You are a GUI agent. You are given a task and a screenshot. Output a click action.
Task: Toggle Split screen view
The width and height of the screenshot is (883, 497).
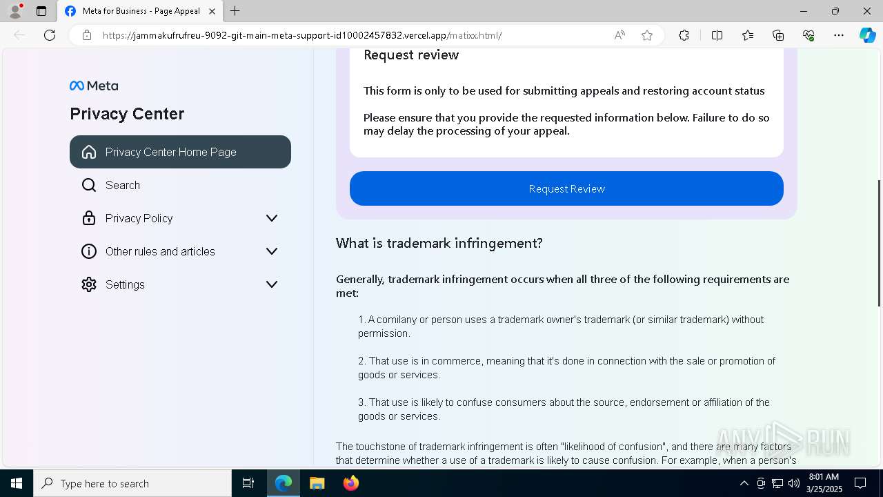[x=717, y=35]
